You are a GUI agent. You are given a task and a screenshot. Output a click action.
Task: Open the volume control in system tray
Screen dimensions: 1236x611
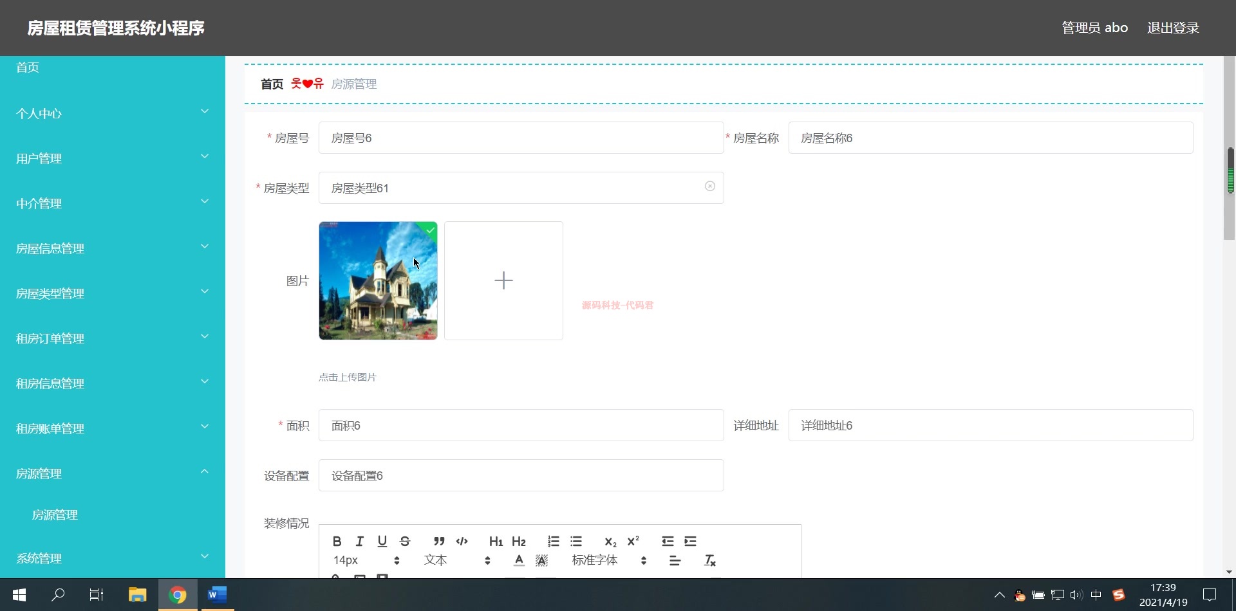[x=1076, y=595]
